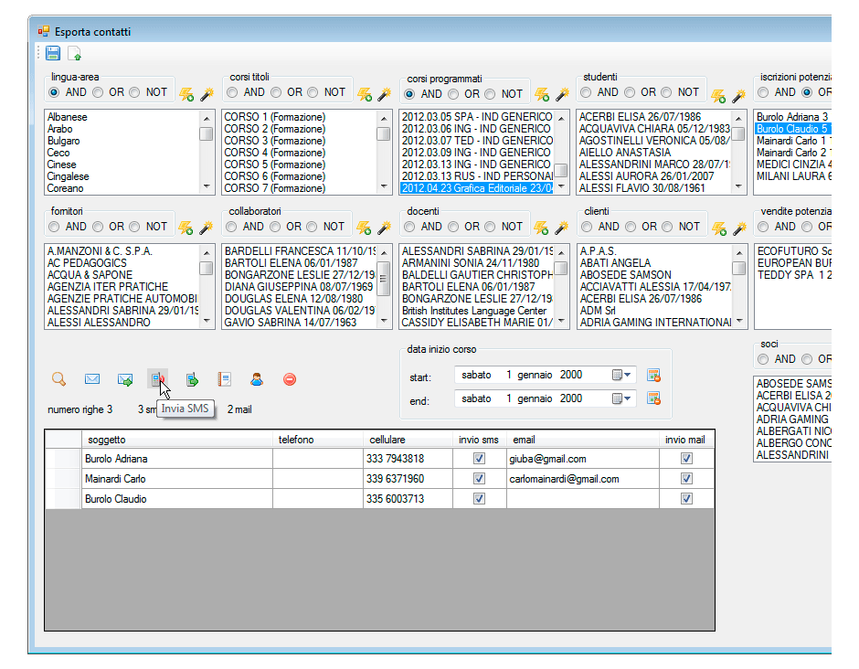859x669 pixels.
Task: Click the year 2000 in start date field
Action: [x=571, y=375]
